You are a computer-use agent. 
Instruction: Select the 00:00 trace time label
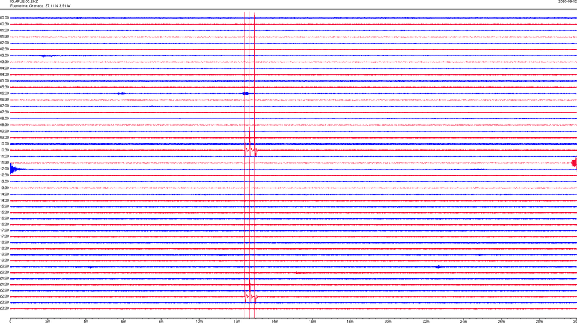pos(5,17)
